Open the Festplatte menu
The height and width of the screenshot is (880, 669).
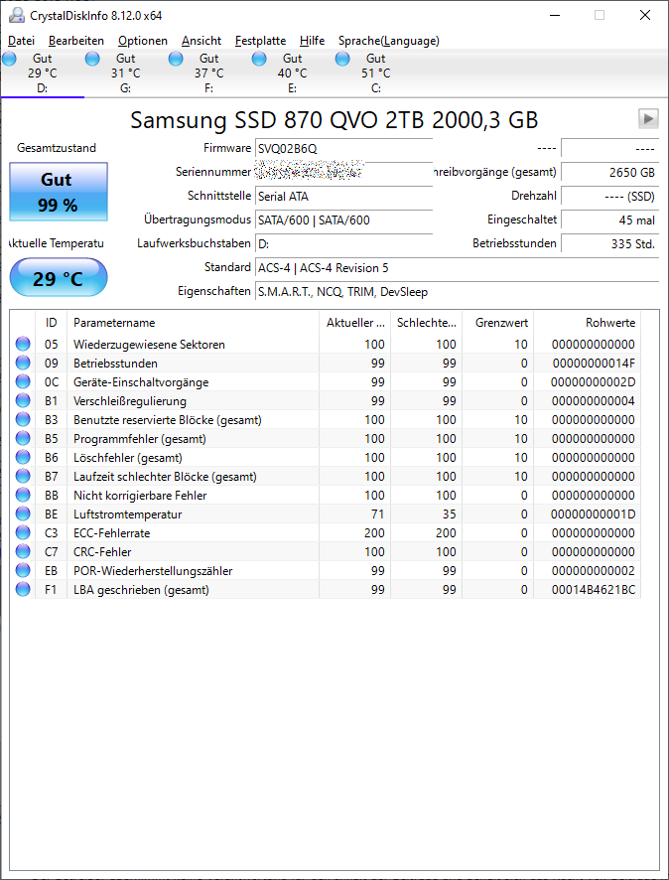[260, 41]
